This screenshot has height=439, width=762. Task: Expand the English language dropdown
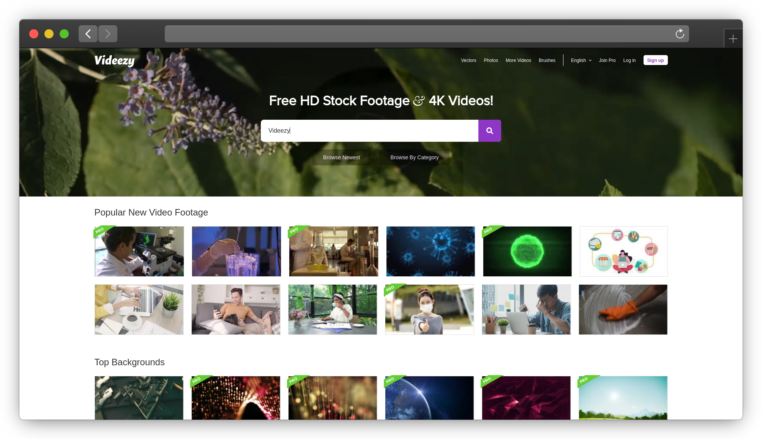(581, 60)
